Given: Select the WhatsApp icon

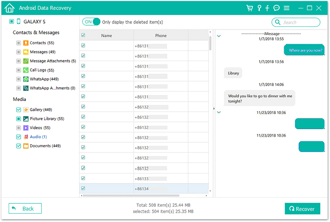Looking at the screenshot, I should [x=26, y=79].
